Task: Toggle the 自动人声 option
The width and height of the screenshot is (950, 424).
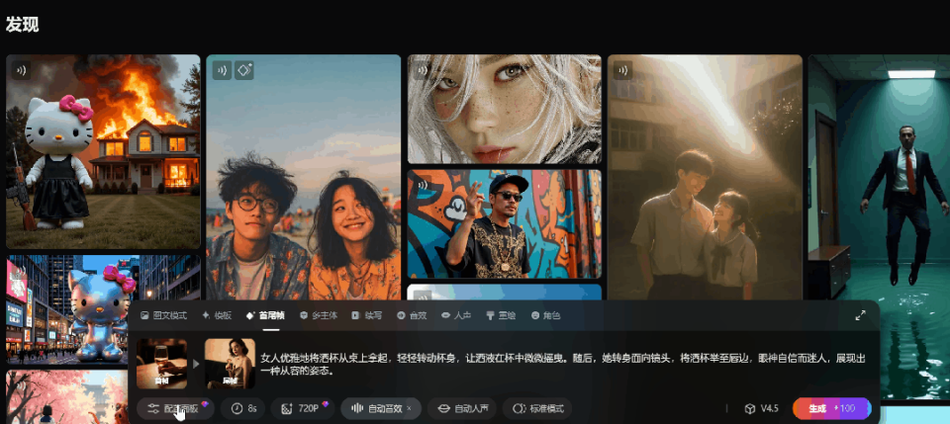Action: [x=462, y=409]
